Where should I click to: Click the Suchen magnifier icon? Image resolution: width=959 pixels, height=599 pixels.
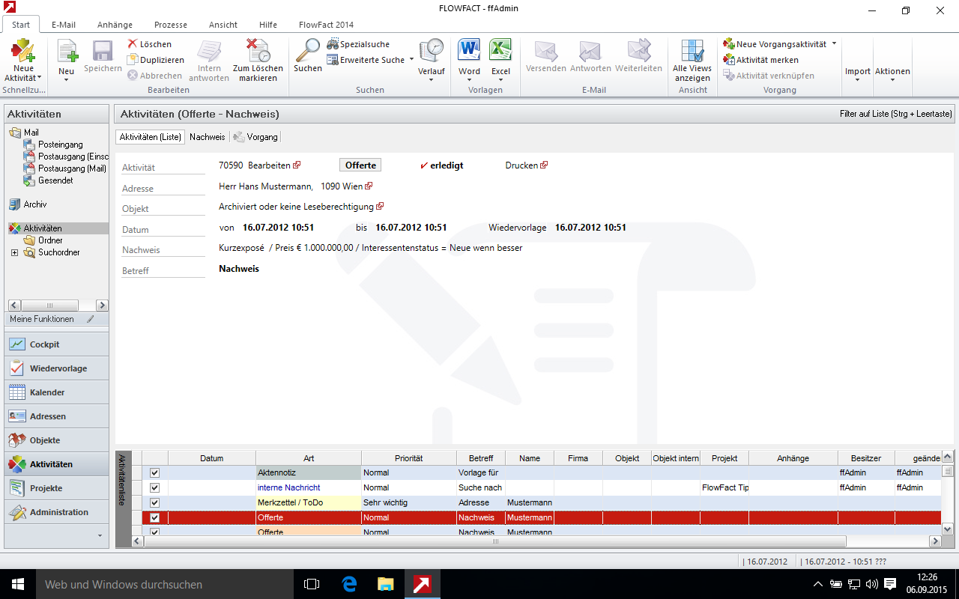pos(307,51)
